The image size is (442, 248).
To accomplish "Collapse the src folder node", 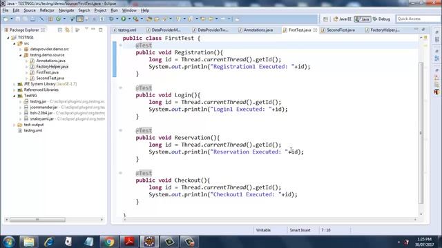I will [x=14, y=43].
